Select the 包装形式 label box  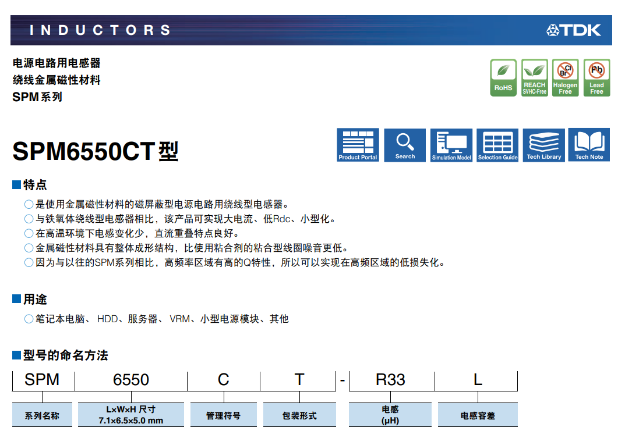coord(299,415)
